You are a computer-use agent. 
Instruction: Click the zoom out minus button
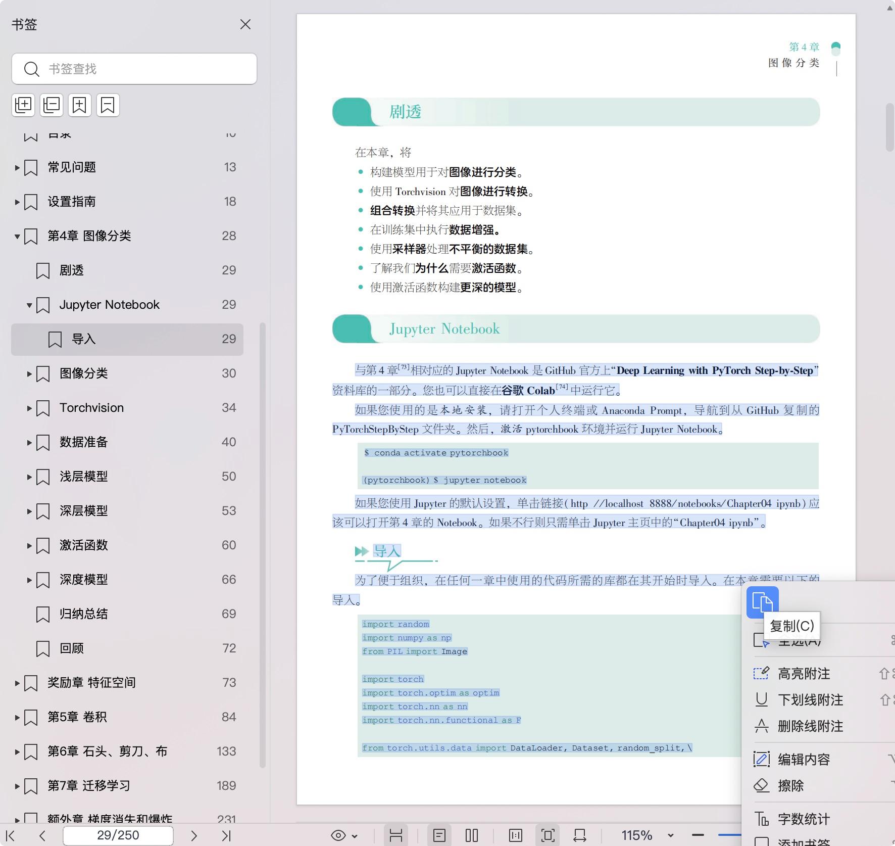698,835
